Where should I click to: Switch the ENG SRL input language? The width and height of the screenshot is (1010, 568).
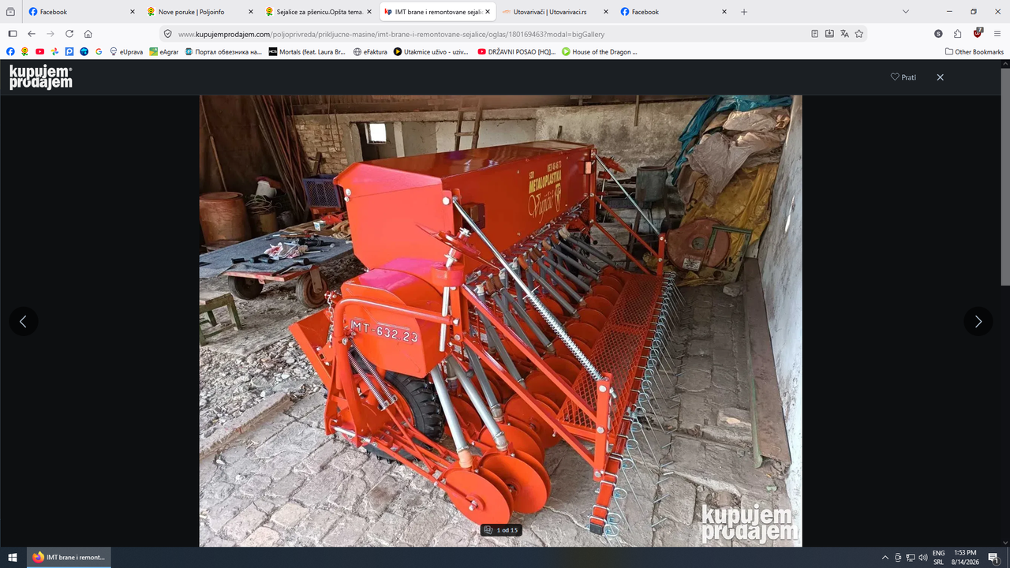[938, 558]
